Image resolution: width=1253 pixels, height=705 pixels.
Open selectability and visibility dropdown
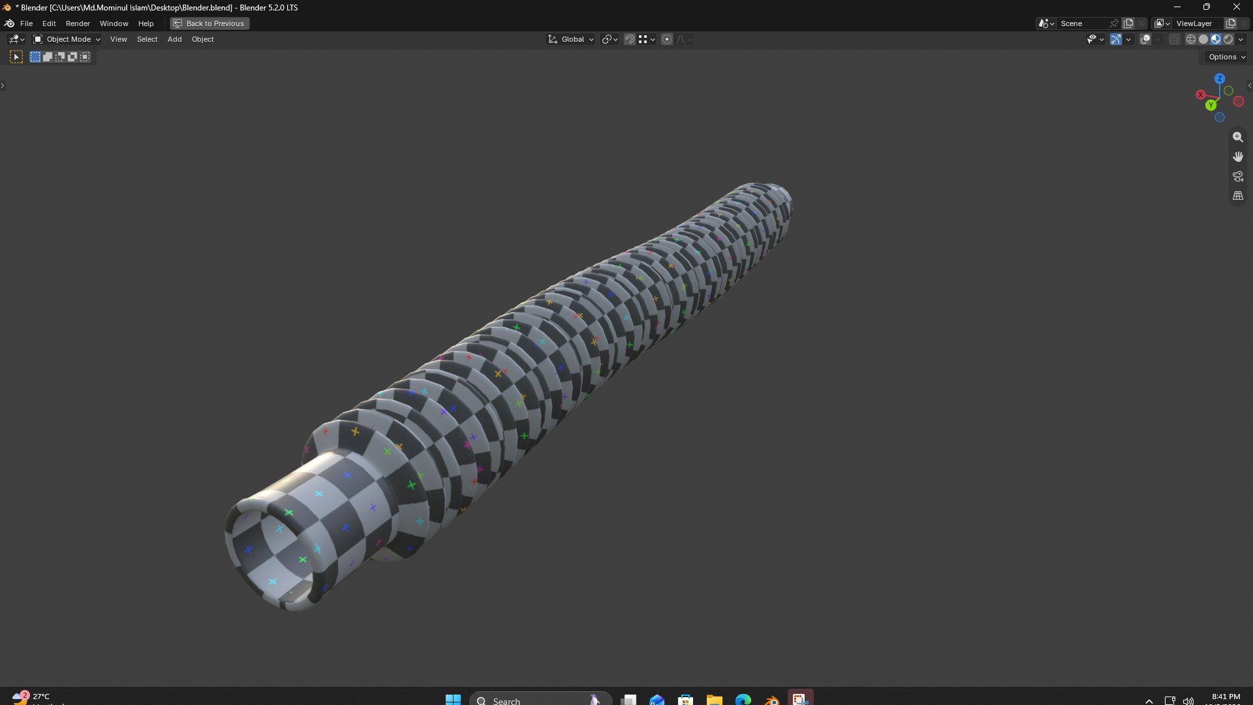(x=1095, y=39)
